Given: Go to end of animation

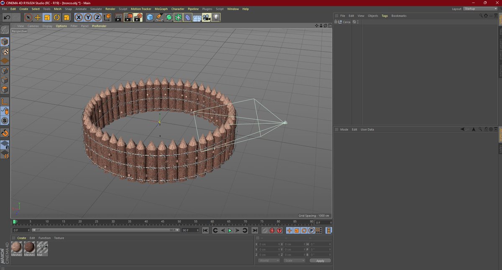Looking at the screenshot, I should 255,231.
